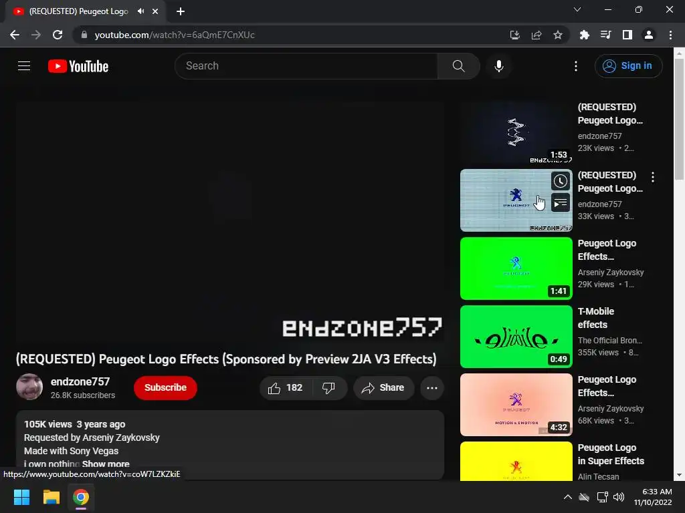Go forward in Chrome

tap(36, 35)
